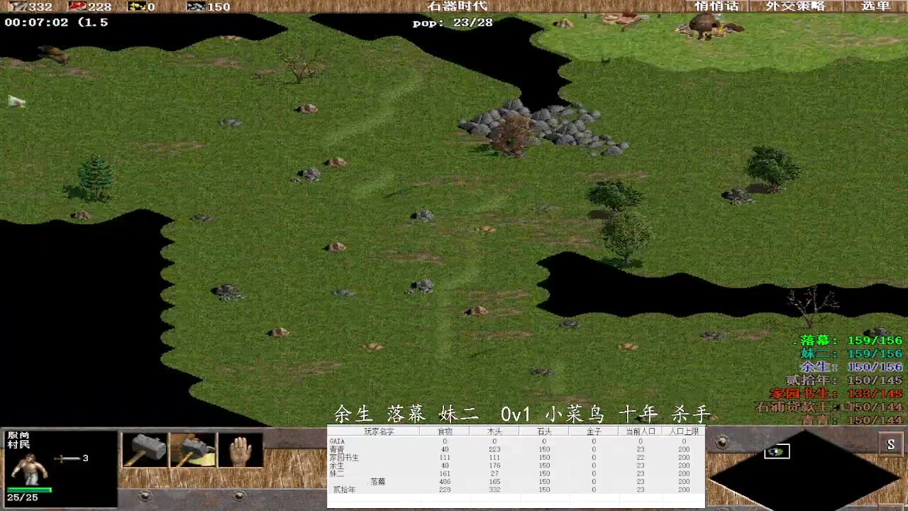
Task: Click the stone mine rock pile
Action: pyautogui.click(x=543, y=126)
